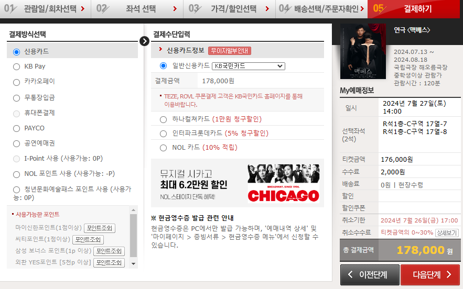Click 포인트조회 for 씨티포인트
Viewport: 463px width, 289px height.
coord(88,239)
